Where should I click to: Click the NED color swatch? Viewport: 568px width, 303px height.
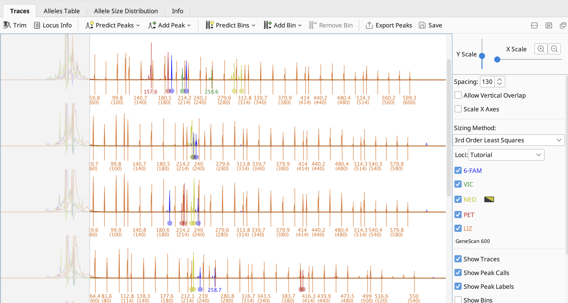[489, 200]
